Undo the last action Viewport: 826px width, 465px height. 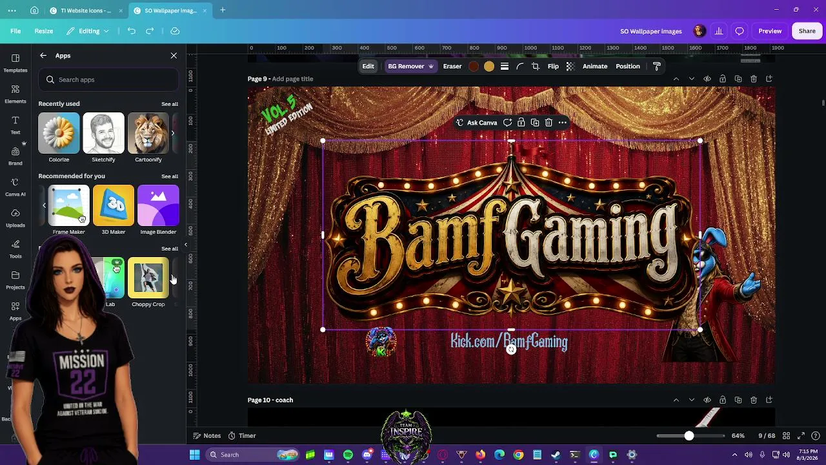[132, 31]
